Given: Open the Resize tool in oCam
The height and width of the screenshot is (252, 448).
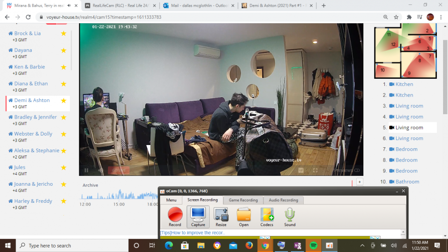Looking at the screenshot, I should pos(221,215).
